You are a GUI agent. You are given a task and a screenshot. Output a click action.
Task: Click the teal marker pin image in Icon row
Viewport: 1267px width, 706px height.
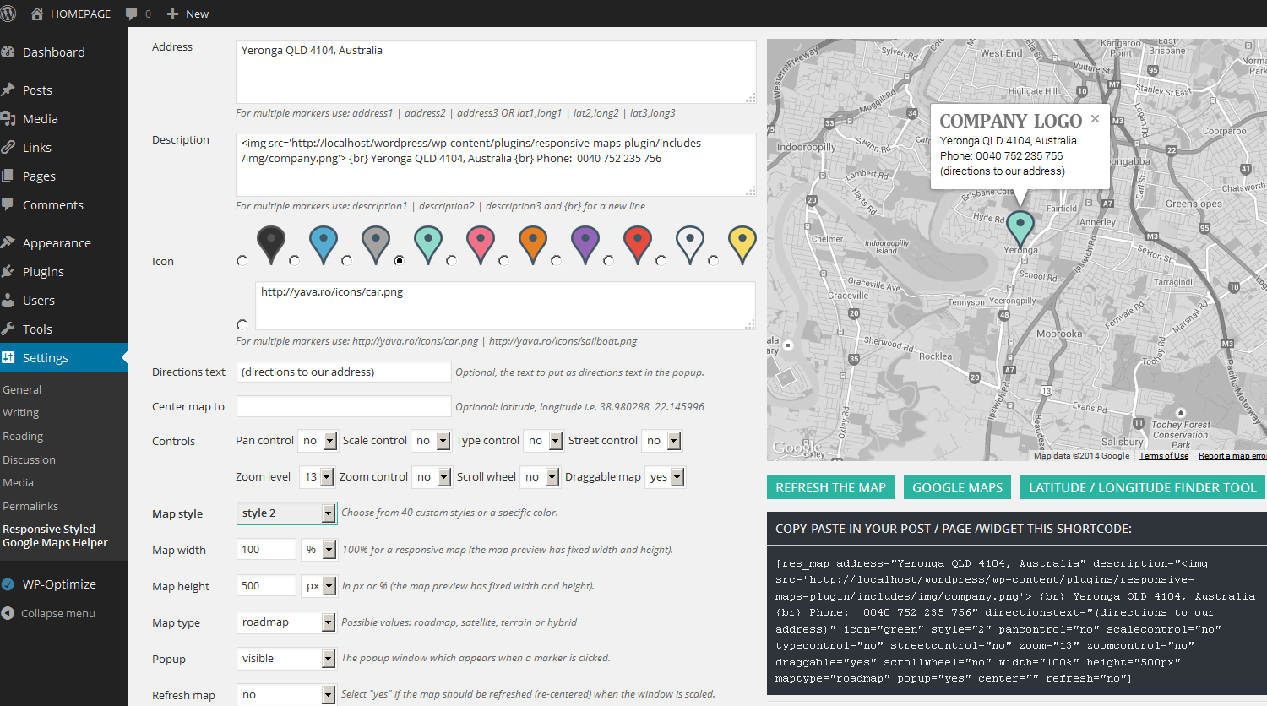[x=428, y=245]
